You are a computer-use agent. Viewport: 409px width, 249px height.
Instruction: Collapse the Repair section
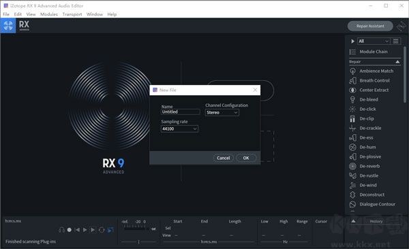397,62
